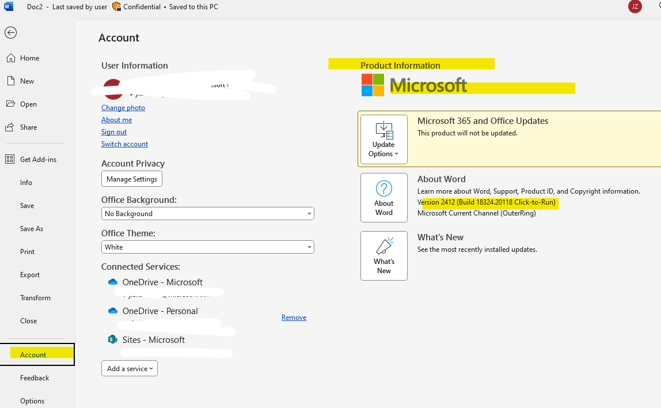661x408 pixels.
Task: Click the Saved to this PC status
Action: 193,7
